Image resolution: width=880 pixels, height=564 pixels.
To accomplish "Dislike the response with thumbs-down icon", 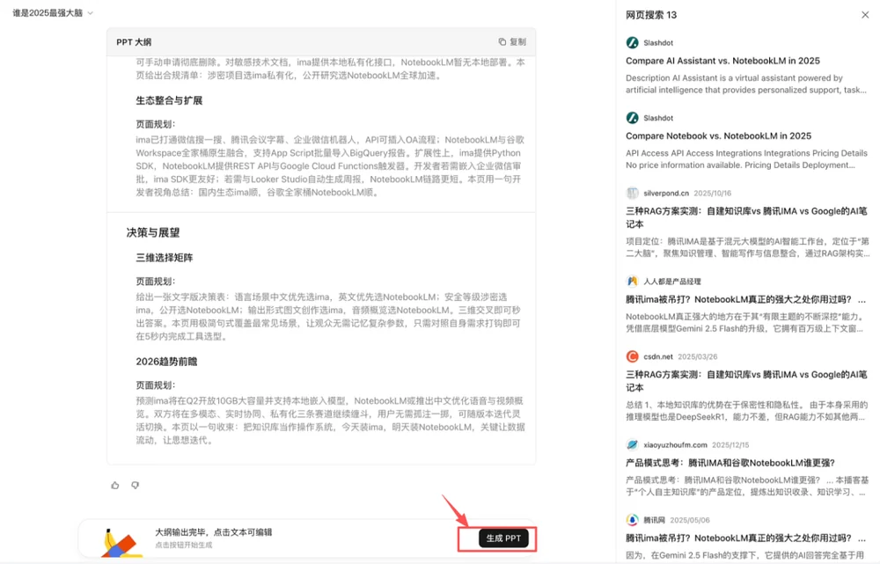I will pos(135,485).
